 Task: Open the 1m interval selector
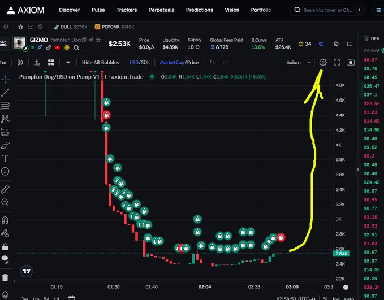(x=3, y=62)
